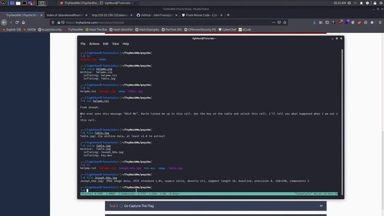Save page to Pocket icon
The height and width of the screenshot is (216, 384).
pos(279,22)
